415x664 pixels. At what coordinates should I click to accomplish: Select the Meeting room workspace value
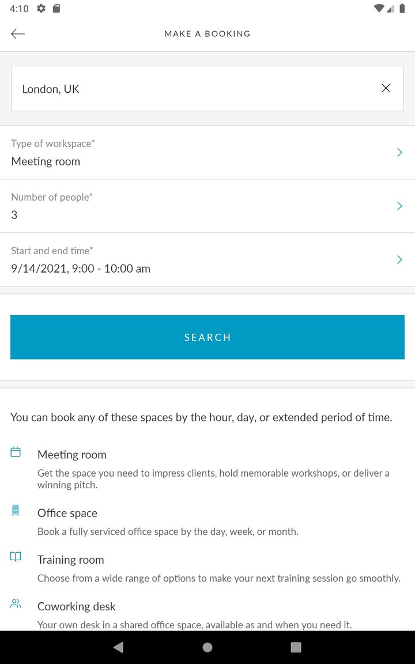click(x=46, y=162)
